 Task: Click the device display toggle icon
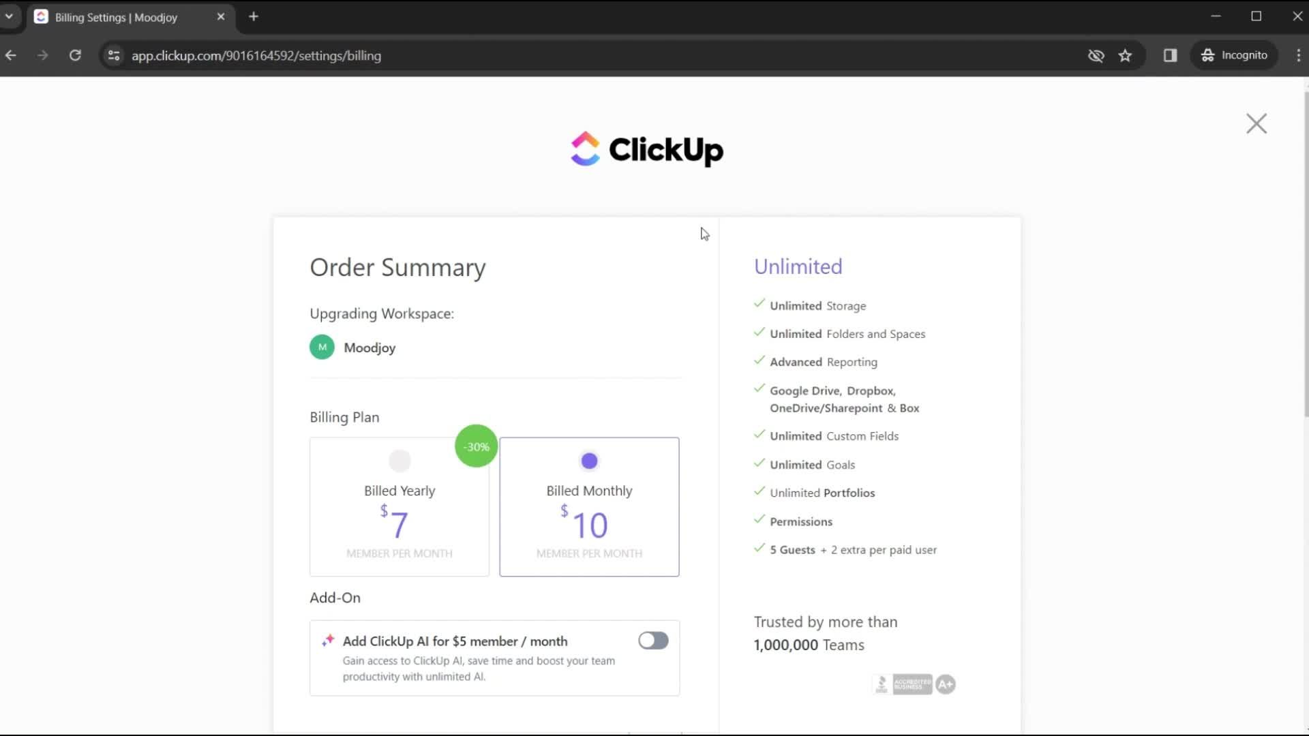click(1170, 55)
